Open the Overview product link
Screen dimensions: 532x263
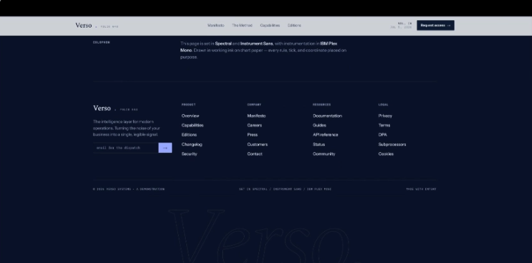tap(190, 116)
